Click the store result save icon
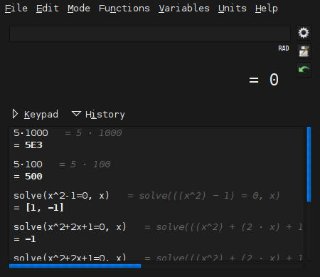Screen dimensions: 320x277 (304, 51)
